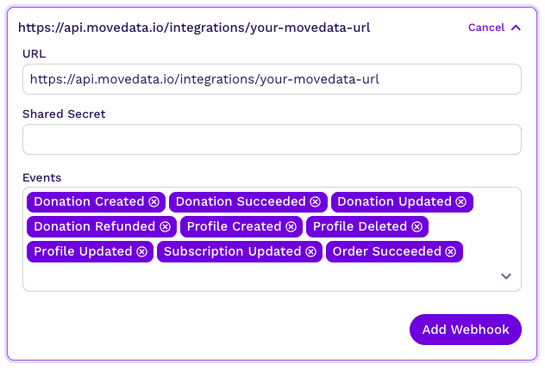This screenshot has height=370, width=545.
Task: Remove the Donation Succeeded event tag
Action: point(316,201)
